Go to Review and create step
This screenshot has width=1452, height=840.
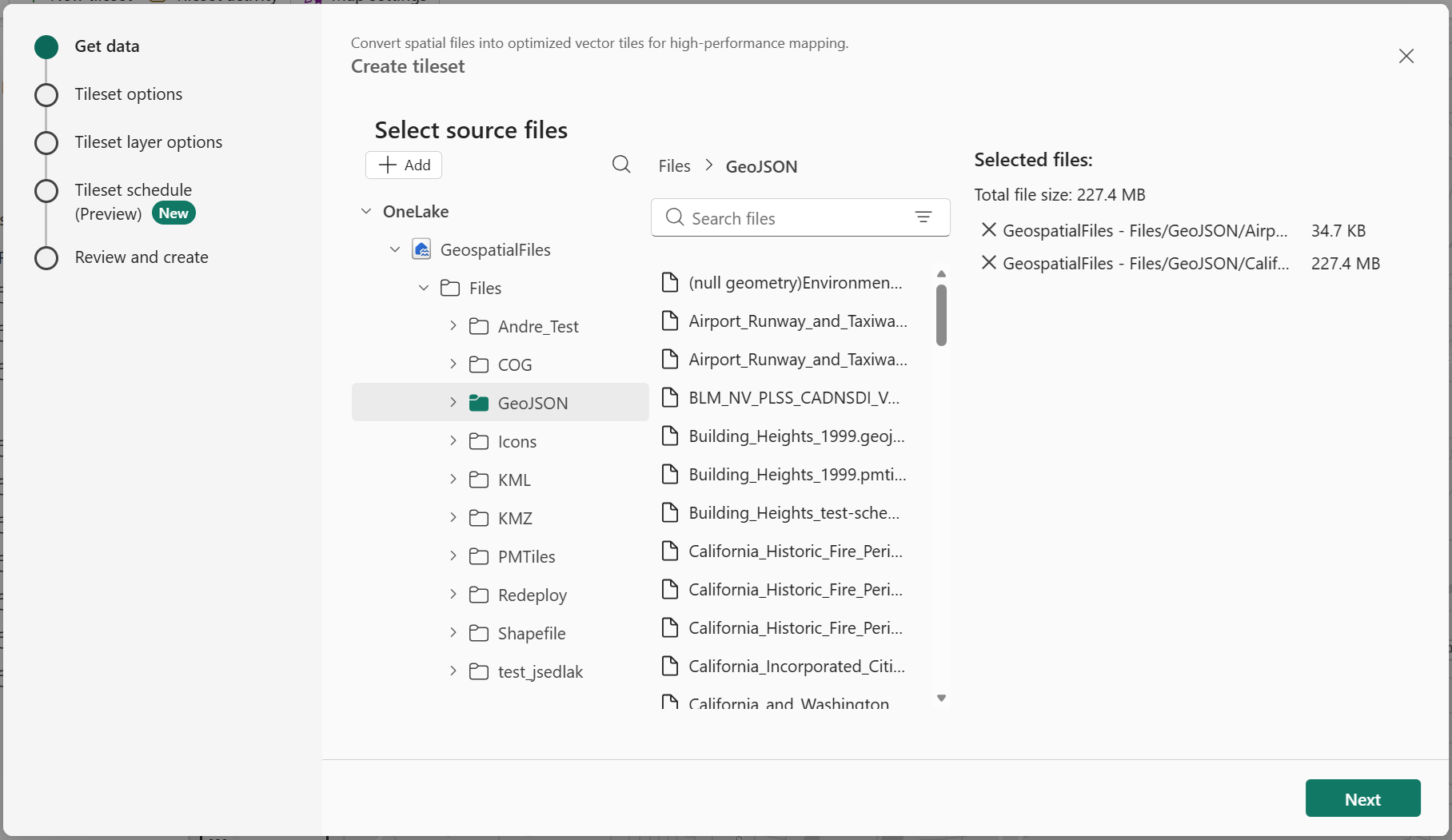tap(142, 257)
